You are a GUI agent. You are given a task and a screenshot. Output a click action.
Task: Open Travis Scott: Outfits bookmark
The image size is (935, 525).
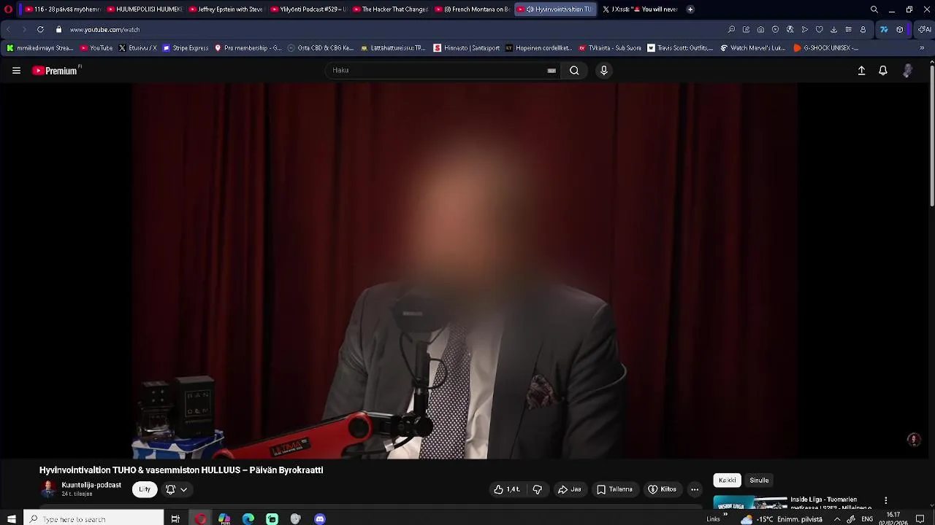click(680, 48)
